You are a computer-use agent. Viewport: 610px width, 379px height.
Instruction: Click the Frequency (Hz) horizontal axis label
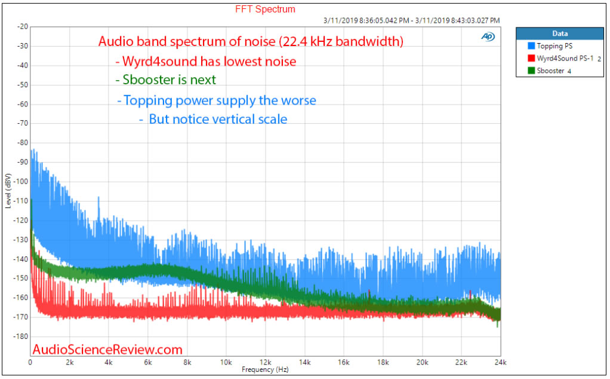(266, 370)
